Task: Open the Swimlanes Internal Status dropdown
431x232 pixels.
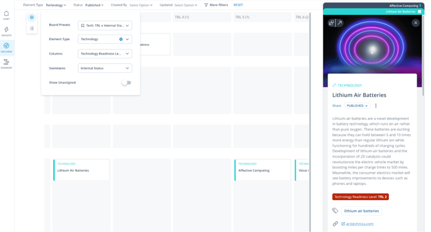Action: click(105, 68)
